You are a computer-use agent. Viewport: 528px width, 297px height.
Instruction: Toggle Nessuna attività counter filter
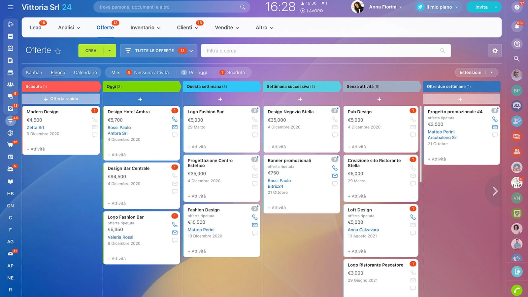tap(148, 72)
